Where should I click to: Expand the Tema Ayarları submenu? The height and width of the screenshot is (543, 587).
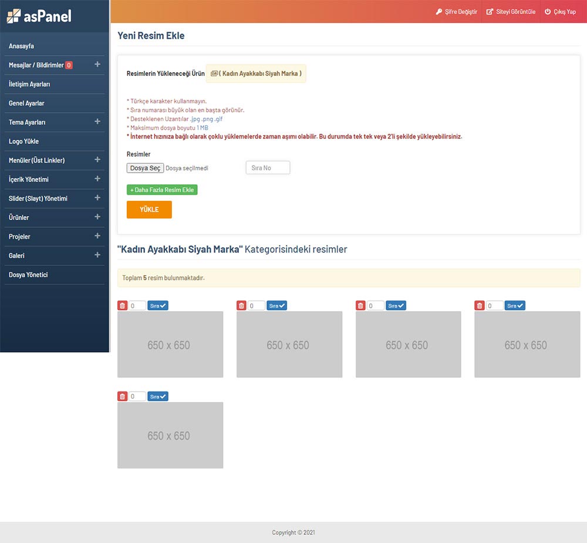coord(97,122)
